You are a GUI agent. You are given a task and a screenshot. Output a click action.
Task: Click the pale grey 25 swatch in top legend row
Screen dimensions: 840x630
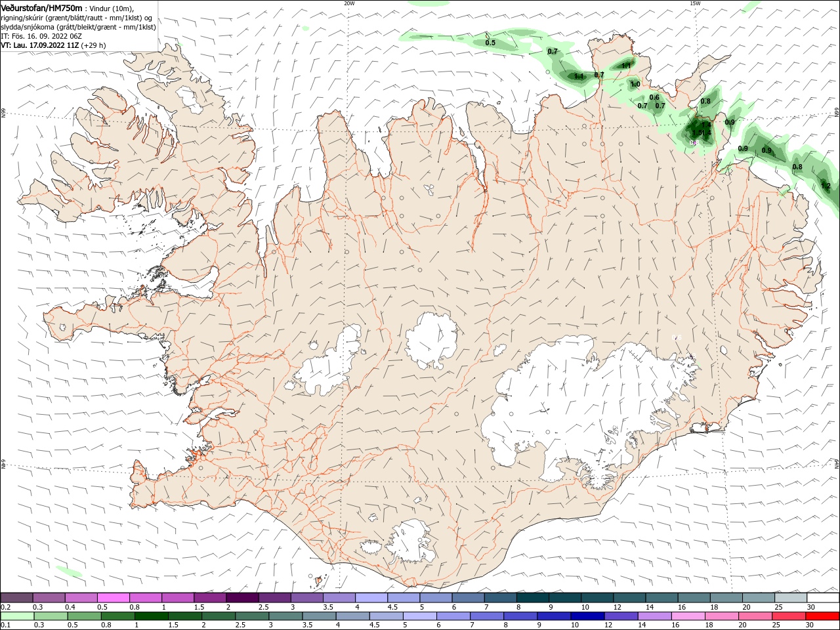coord(791,598)
